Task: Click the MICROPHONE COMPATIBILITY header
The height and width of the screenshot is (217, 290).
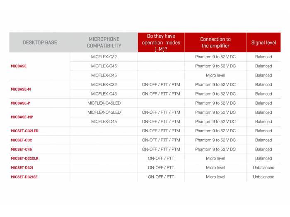Action: click(x=104, y=43)
